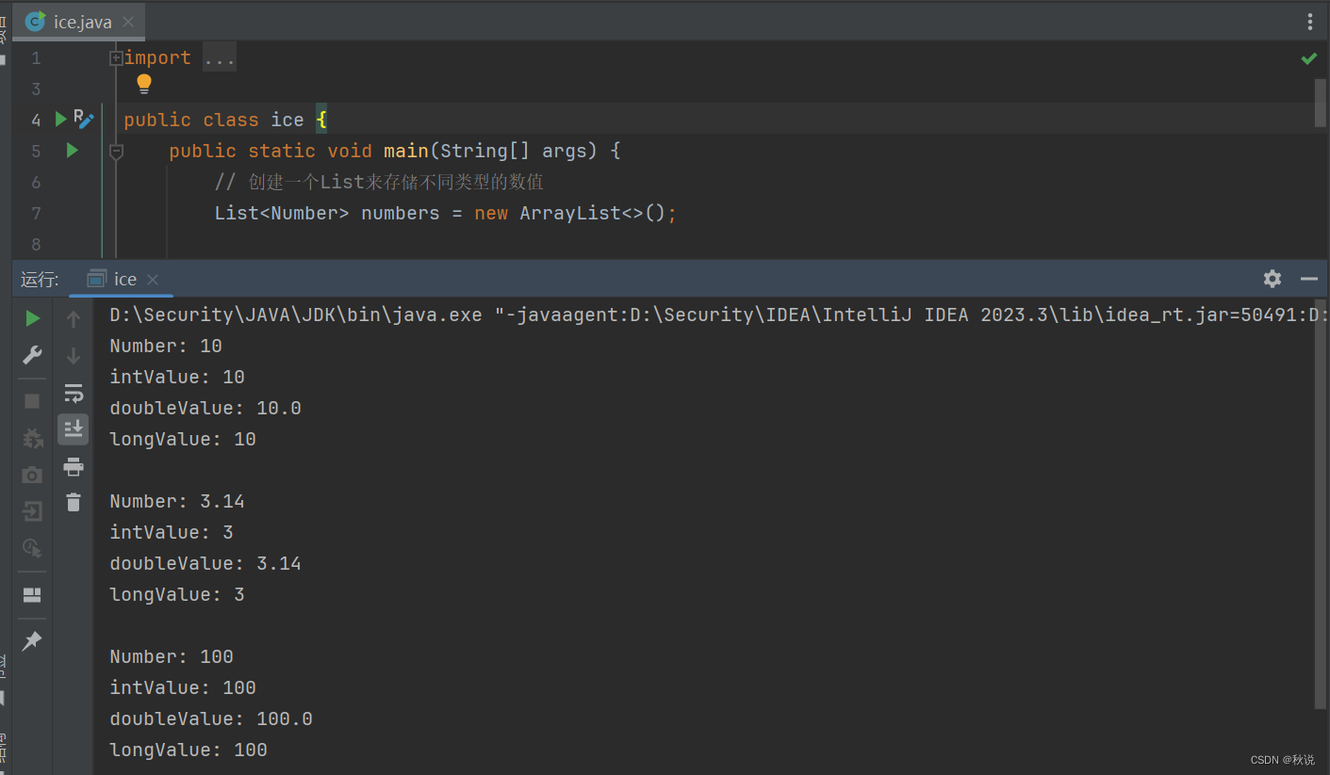1330x775 pixels.
Task: Click the 'Number: 10' output line
Action: point(166,346)
